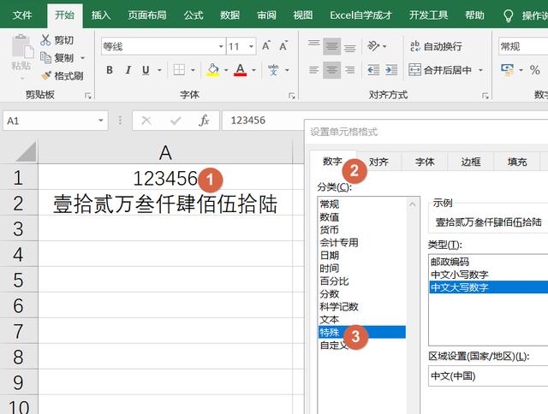The image size is (548, 414).
Task: Open alignment group dialog launcher
Action: pos(485,95)
